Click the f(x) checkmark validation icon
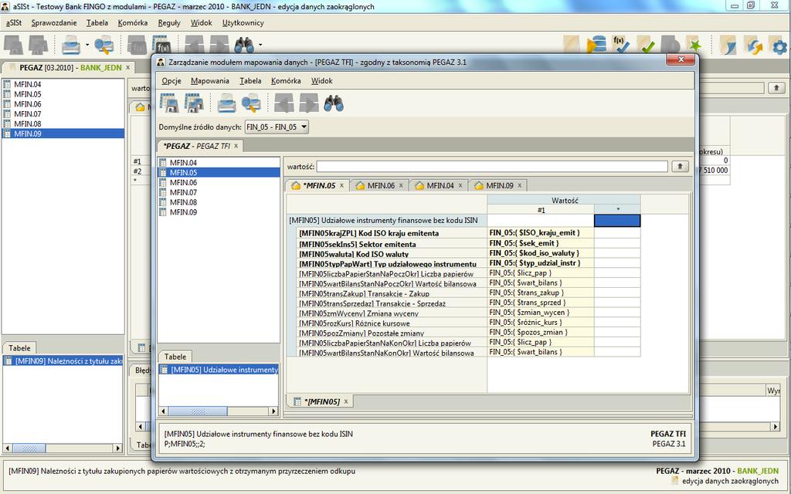791x494 pixels. [621, 44]
